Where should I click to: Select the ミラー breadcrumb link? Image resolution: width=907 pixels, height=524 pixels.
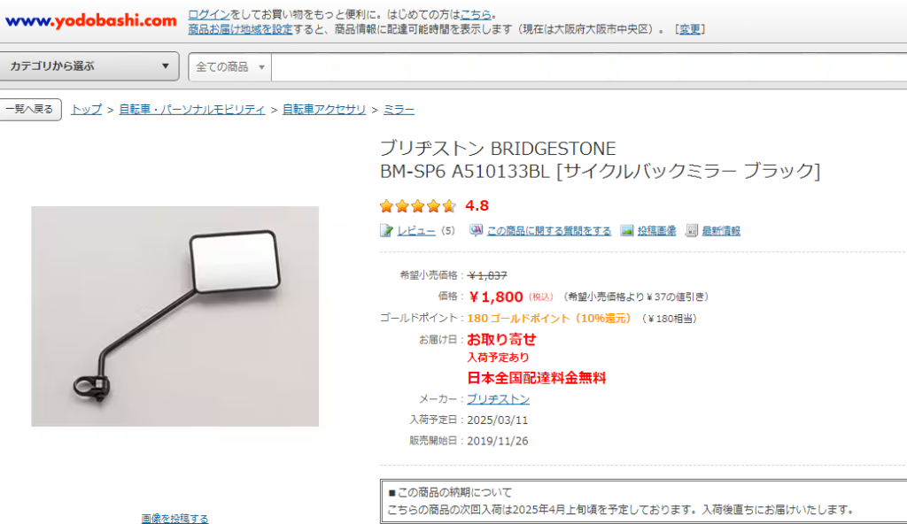(x=399, y=109)
